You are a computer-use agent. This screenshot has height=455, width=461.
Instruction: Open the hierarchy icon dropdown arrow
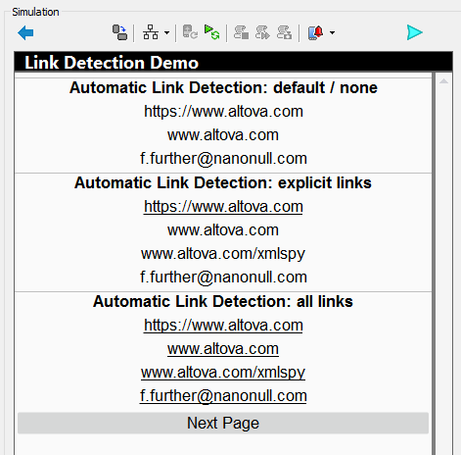point(166,32)
